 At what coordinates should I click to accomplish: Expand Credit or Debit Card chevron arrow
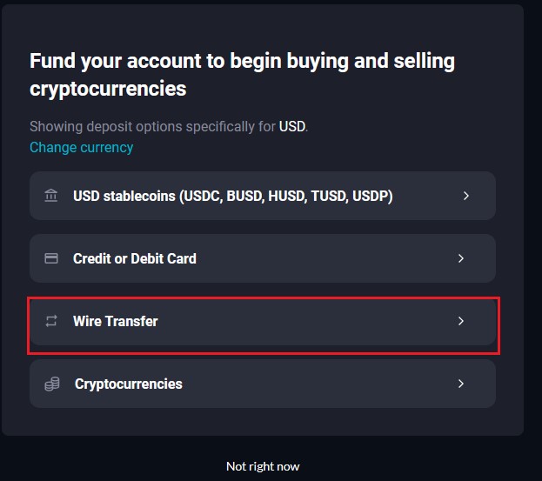click(461, 258)
